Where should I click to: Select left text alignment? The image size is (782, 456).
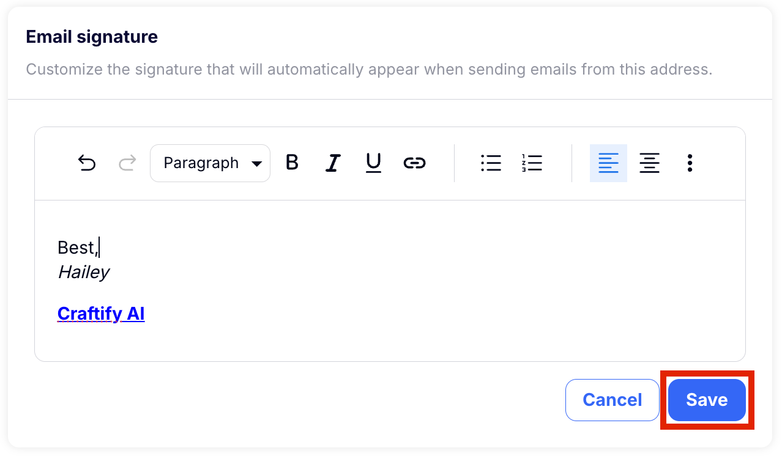click(608, 163)
